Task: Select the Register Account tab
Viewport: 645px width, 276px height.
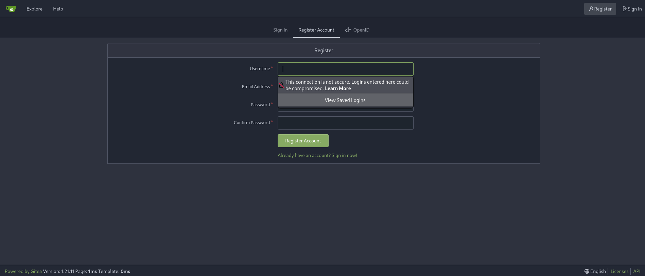Action: pyautogui.click(x=316, y=30)
